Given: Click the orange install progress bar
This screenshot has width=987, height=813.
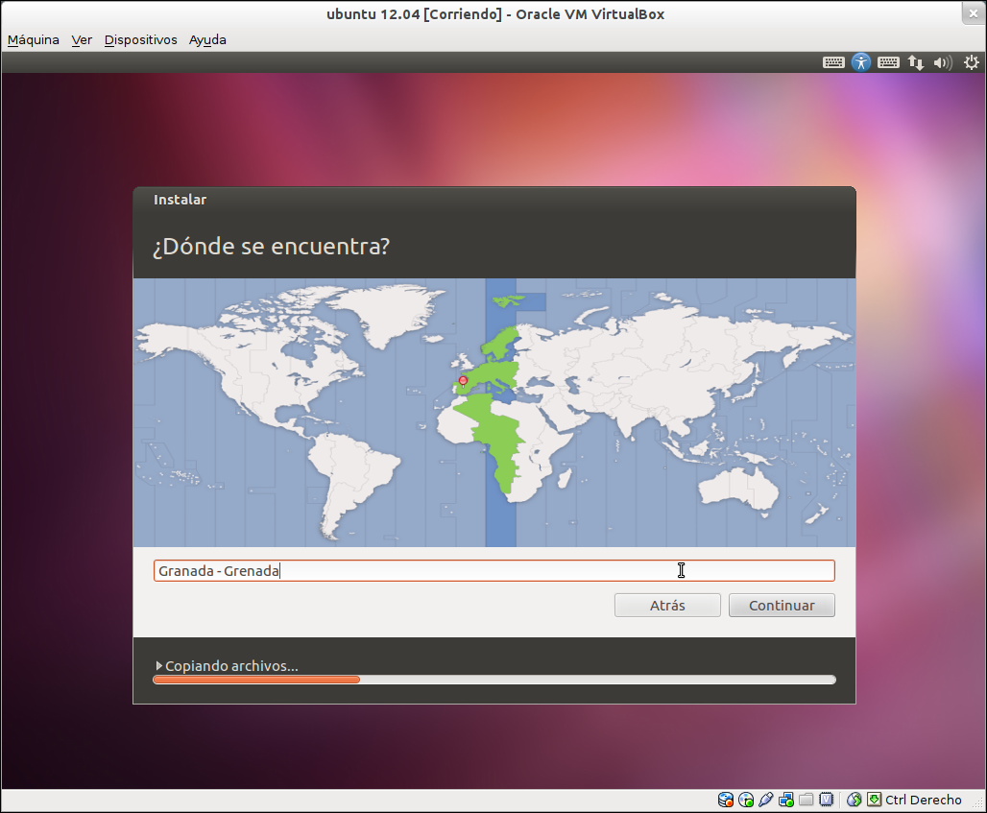Looking at the screenshot, I should click(494, 680).
